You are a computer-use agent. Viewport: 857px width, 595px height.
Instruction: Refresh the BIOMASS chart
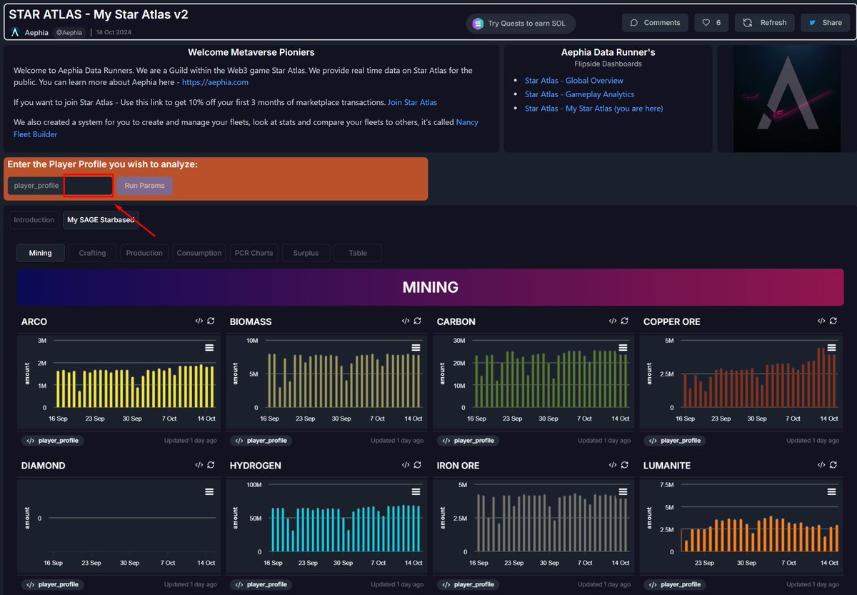pyautogui.click(x=418, y=321)
